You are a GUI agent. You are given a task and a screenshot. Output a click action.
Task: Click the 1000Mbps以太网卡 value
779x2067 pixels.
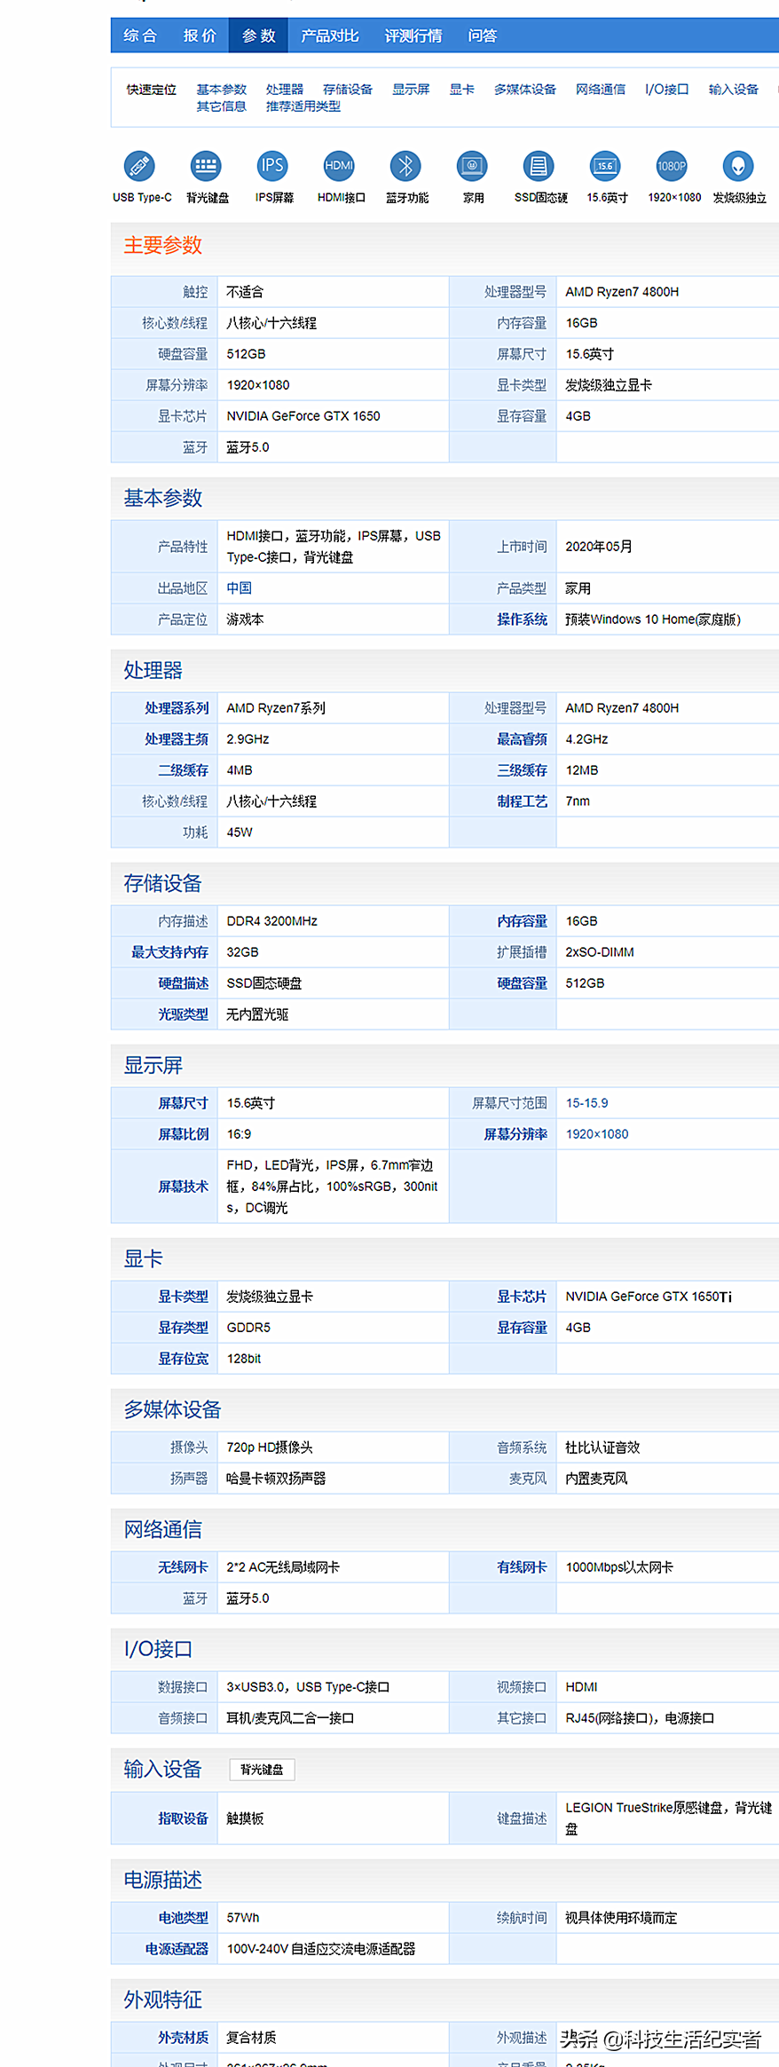(619, 1567)
